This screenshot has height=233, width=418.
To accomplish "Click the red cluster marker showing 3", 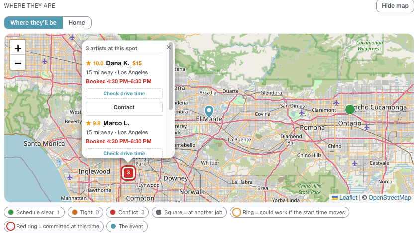I will [128, 172].
